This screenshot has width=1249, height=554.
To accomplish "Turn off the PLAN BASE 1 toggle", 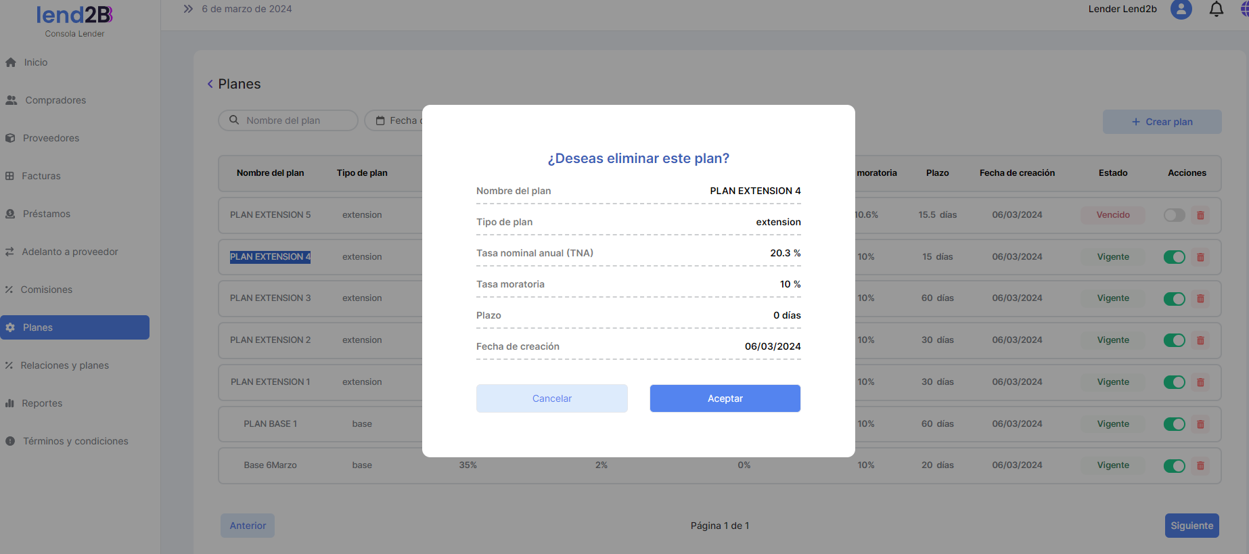I will pyautogui.click(x=1174, y=424).
